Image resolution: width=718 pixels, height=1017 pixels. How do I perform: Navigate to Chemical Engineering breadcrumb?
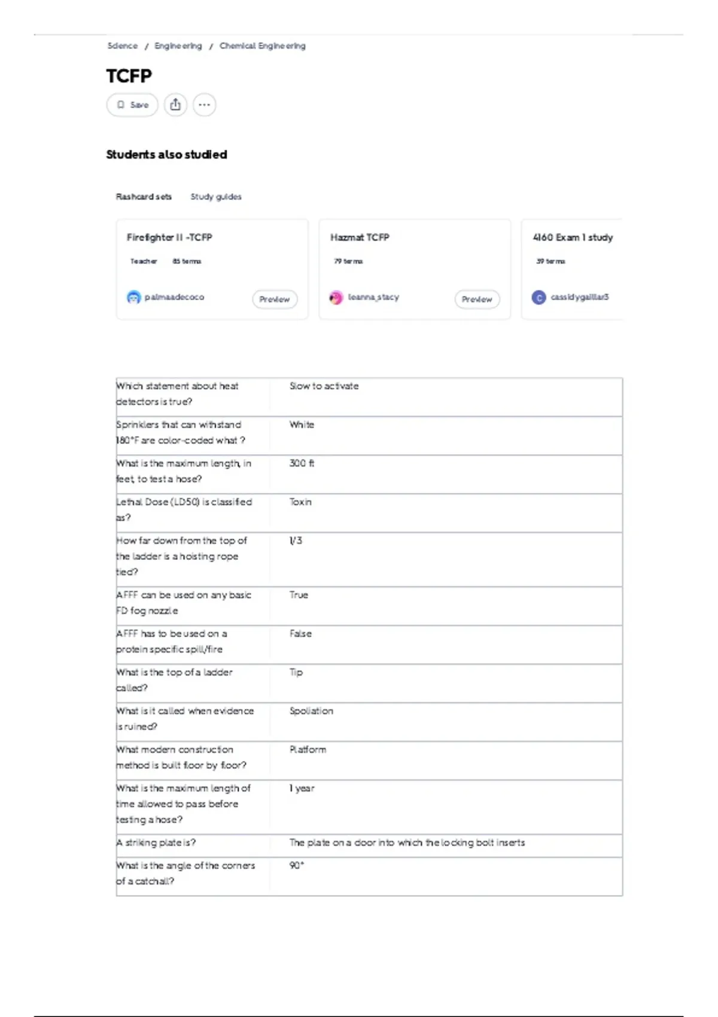pyautogui.click(x=262, y=46)
